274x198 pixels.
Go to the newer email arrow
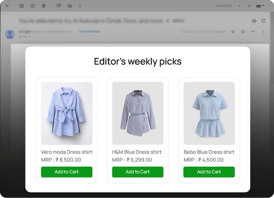tap(239, 6)
